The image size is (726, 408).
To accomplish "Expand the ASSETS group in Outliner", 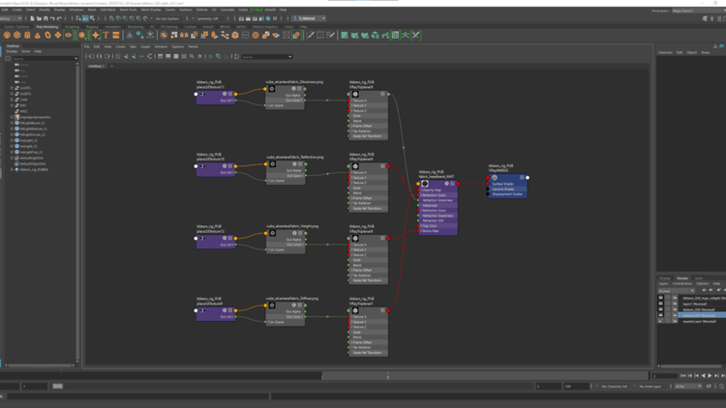I will click(x=12, y=94).
